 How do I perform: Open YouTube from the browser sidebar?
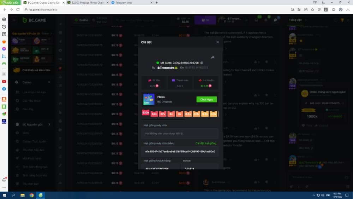tap(4, 81)
